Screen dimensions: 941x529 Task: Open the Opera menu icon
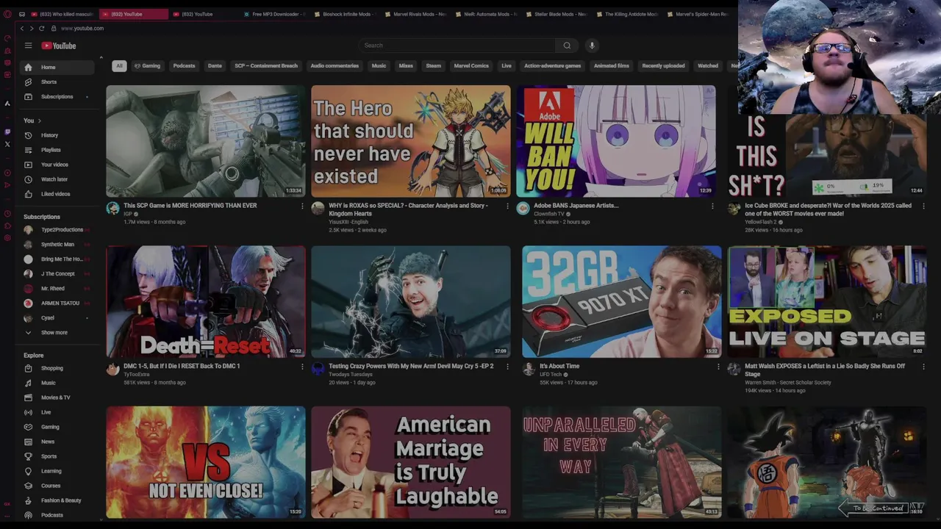coord(7,14)
